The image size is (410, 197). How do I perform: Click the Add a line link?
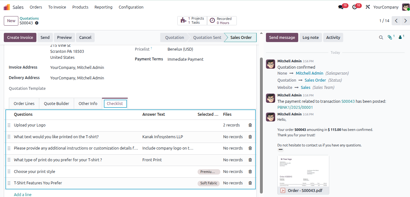pyautogui.click(x=23, y=194)
